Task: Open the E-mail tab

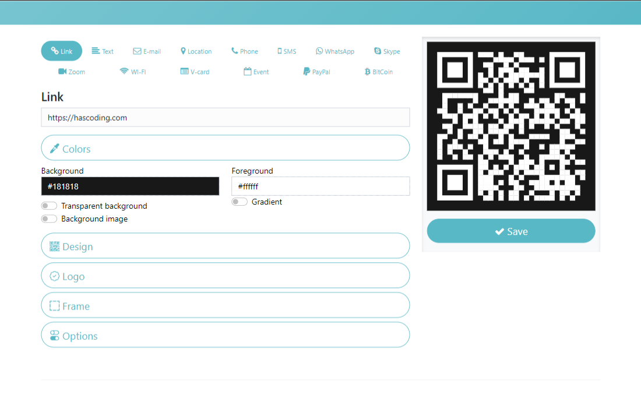Action: pyautogui.click(x=147, y=51)
